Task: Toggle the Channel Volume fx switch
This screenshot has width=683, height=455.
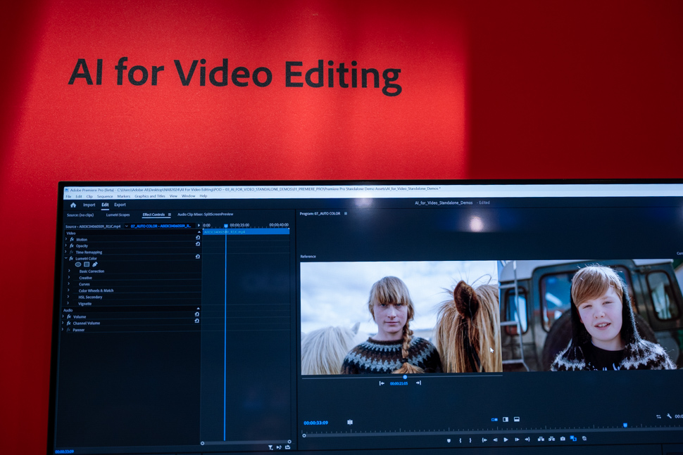Action: tap(68, 323)
